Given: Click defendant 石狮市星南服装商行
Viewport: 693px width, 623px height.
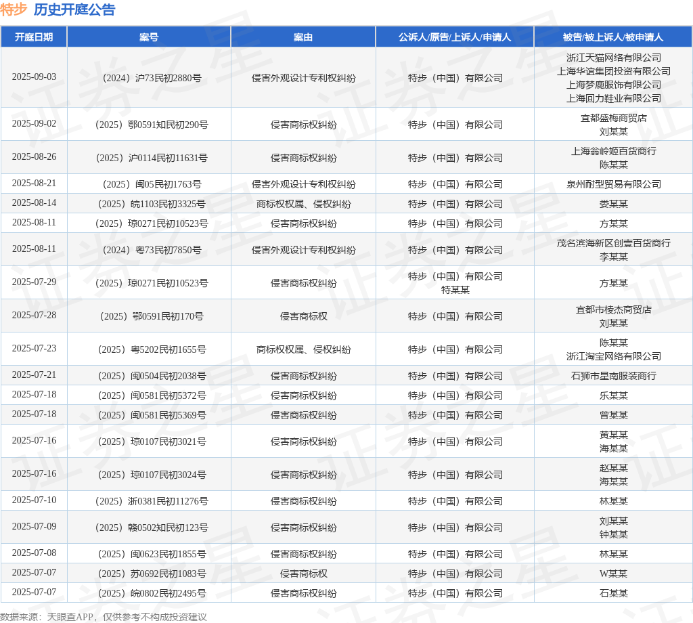Looking at the screenshot, I should pyautogui.click(x=613, y=376).
